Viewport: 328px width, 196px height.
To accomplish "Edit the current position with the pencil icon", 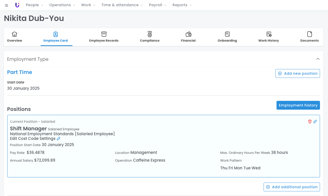I will pyautogui.click(x=315, y=122).
